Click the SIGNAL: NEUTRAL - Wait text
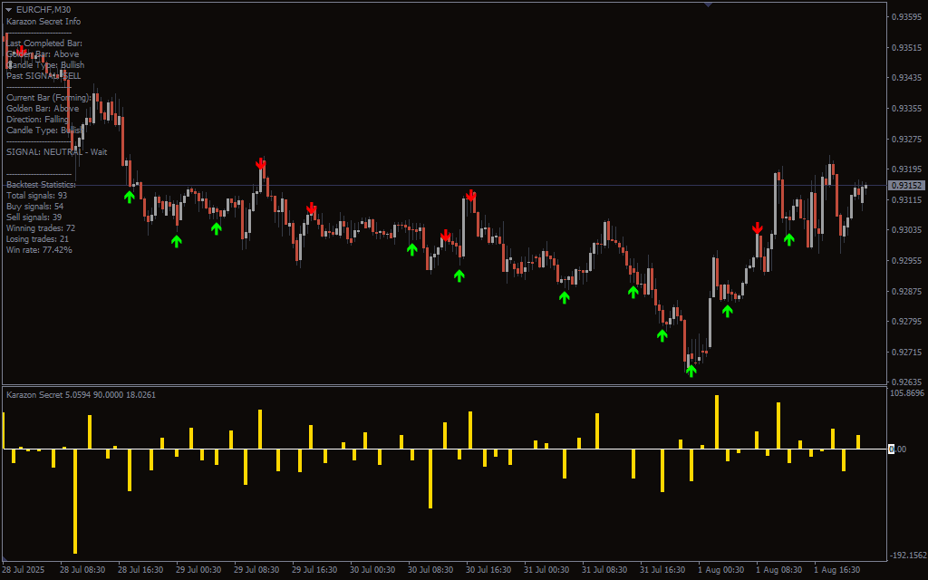The width and height of the screenshot is (928, 580). 56,151
